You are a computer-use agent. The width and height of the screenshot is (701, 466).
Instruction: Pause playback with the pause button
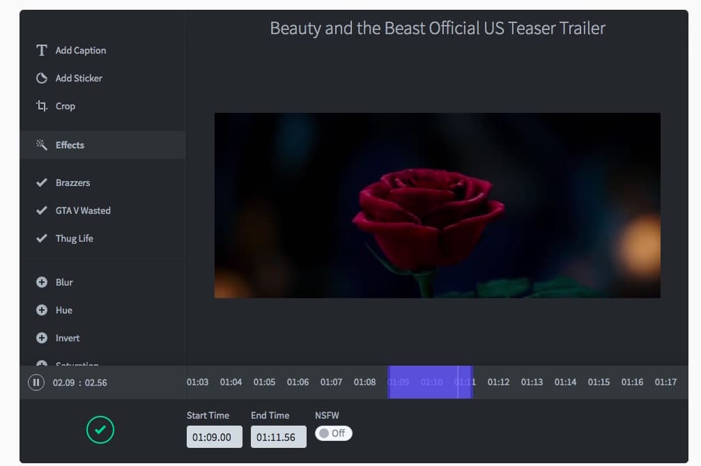point(36,382)
